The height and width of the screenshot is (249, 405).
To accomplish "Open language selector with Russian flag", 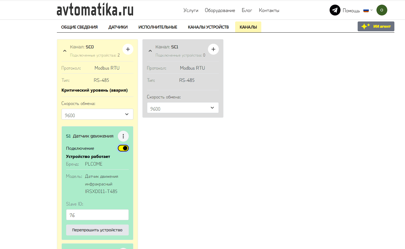I will [368, 10].
